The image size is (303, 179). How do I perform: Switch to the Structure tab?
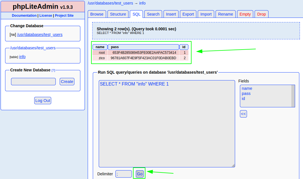coord(118,14)
